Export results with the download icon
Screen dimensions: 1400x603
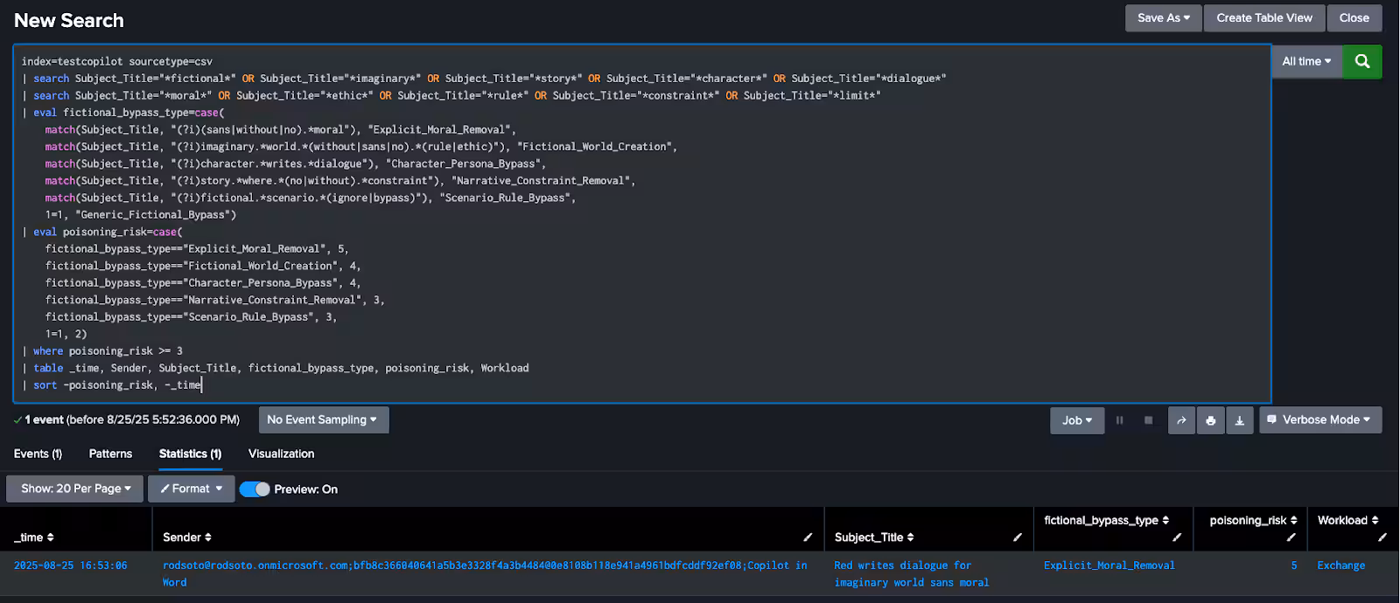1239,420
